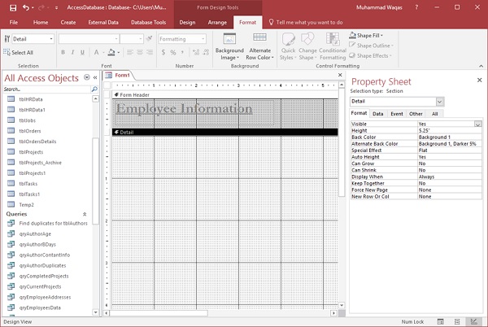488x327 pixels.
Task: Click the Background Image button
Action: click(x=229, y=47)
